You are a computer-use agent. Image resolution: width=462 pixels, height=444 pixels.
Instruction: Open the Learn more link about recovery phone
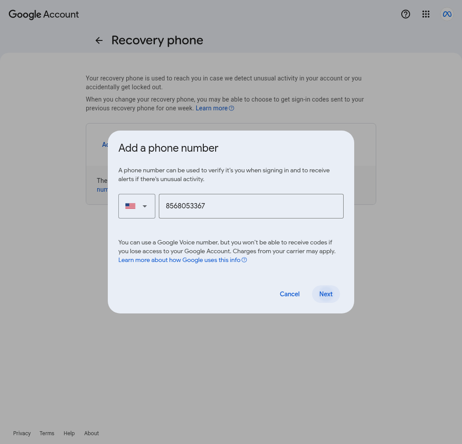(x=212, y=108)
